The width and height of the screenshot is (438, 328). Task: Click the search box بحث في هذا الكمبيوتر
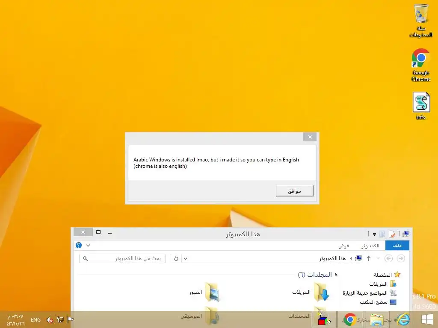[x=122, y=258]
